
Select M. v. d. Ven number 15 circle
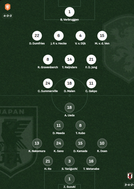[x=102, y=36]
